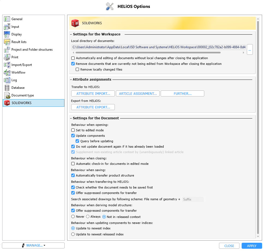Image resolution: width=264 pixels, height=252 pixels.
Task: Uncheck Check whether document needs saving
Action: (73, 187)
